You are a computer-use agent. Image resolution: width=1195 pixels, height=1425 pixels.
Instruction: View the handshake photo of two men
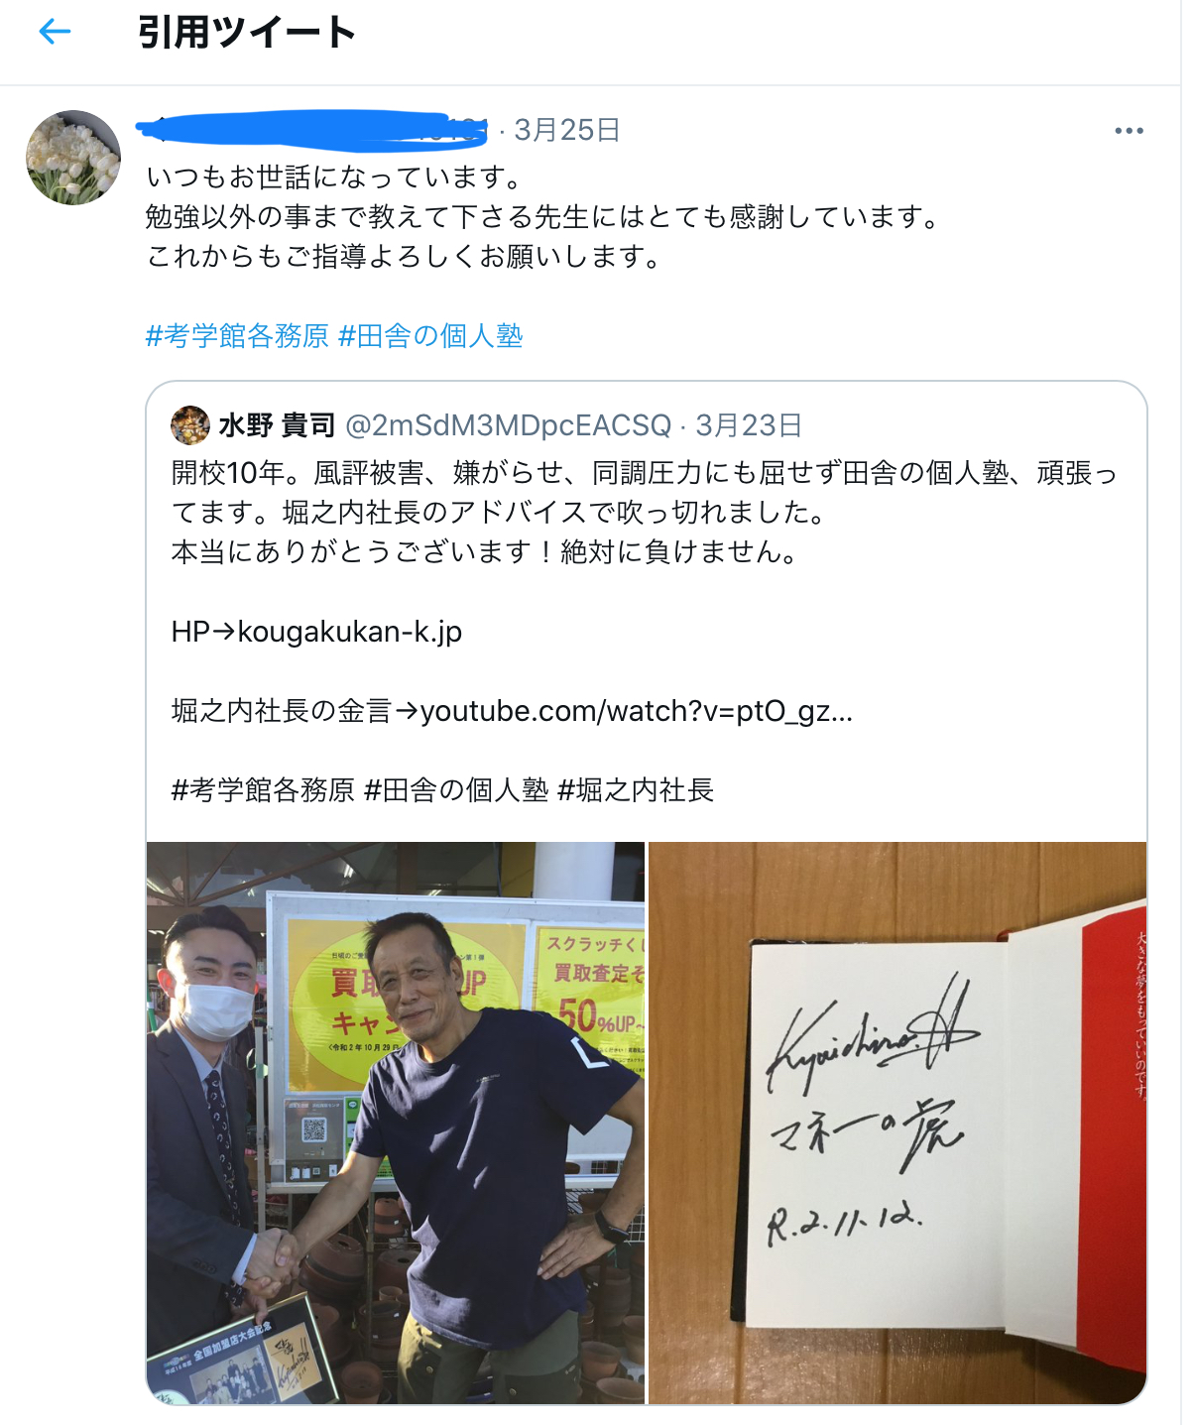(x=396, y=1123)
